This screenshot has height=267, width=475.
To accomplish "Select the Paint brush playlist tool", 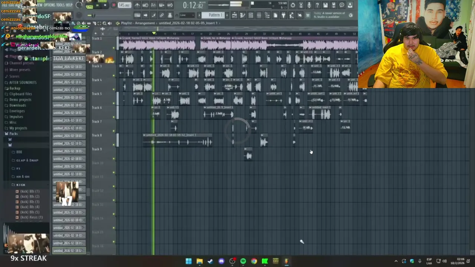I will tap(73, 23).
